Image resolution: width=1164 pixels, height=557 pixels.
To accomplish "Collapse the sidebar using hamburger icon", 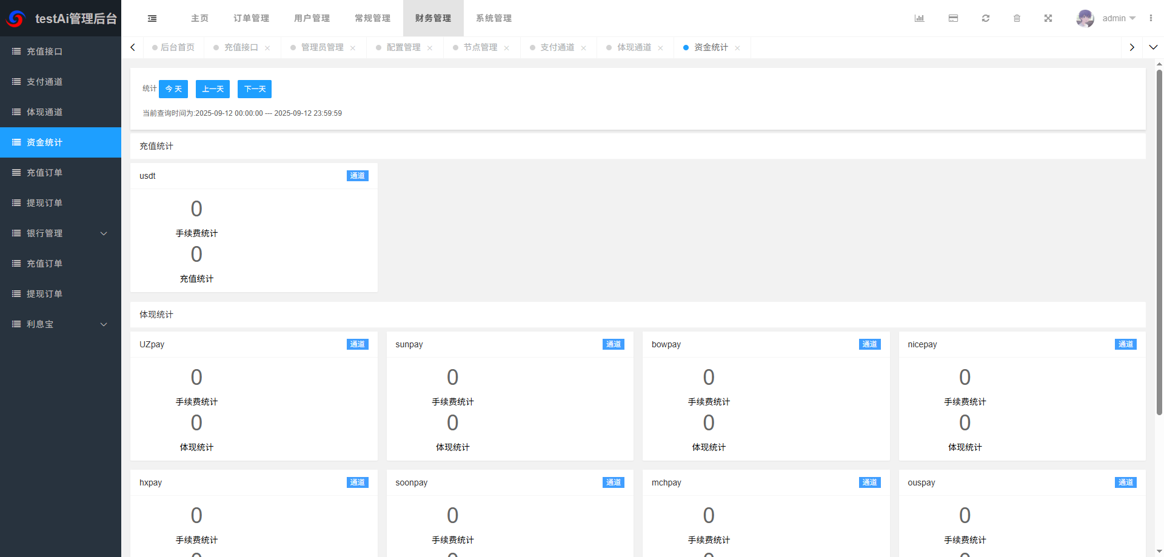I will tap(152, 18).
